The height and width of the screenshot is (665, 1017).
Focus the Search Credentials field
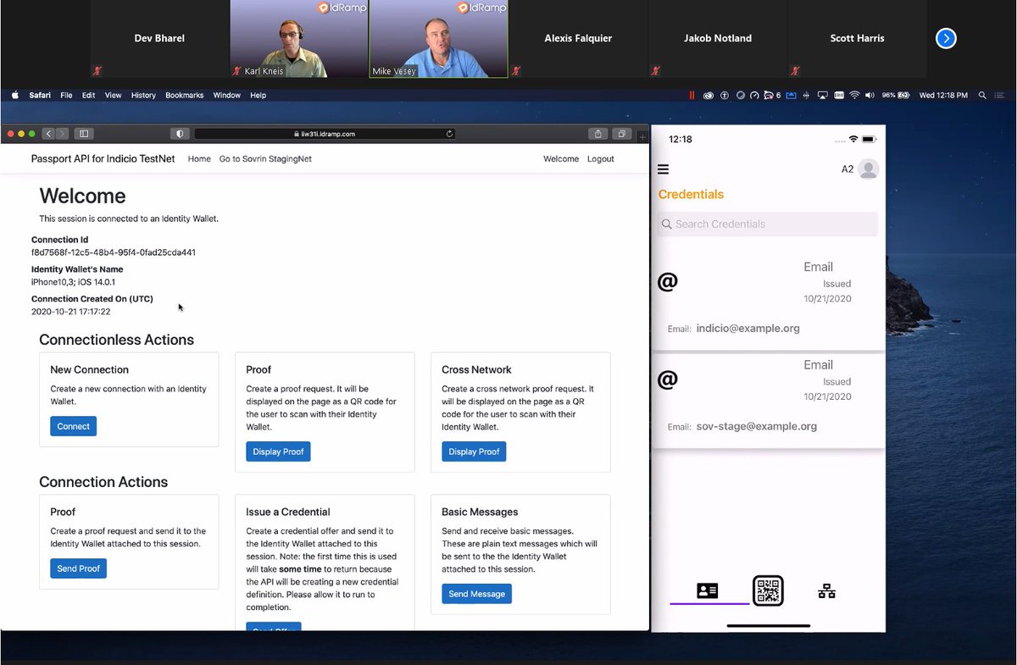[768, 224]
